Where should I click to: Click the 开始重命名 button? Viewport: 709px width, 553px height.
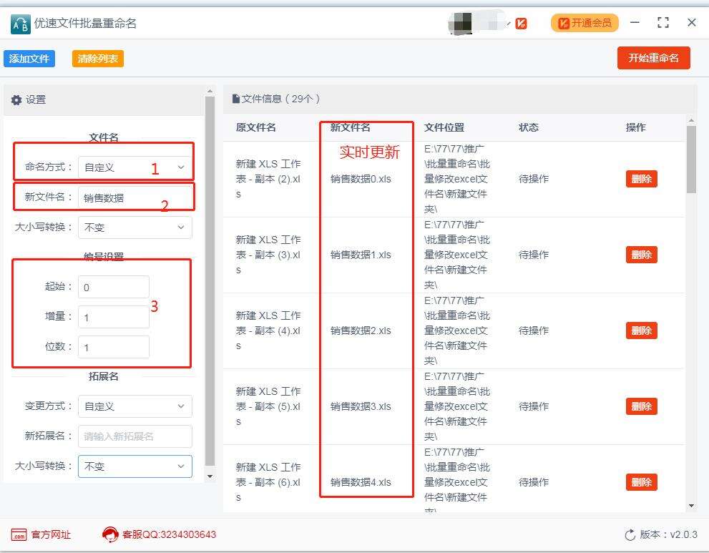click(653, 59)
